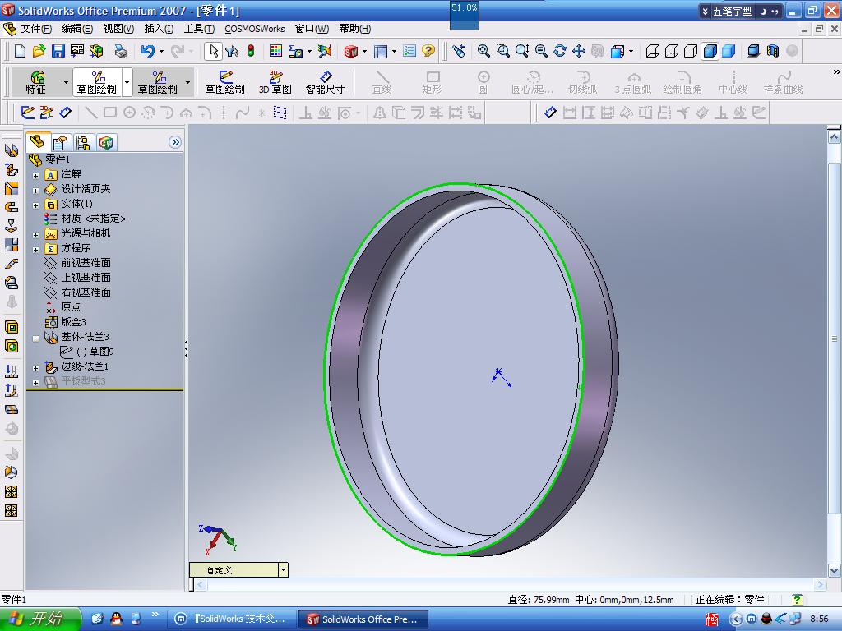Screen dimensions: 842x631
Task: Open the COSMOSWorks menu
Action: pyautogui.click(x=255, y=29)
